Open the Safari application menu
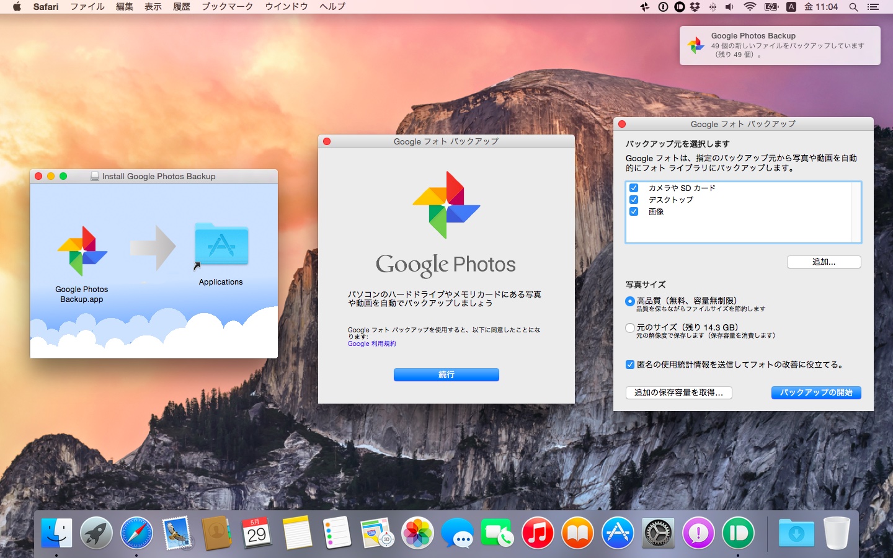This screenshot has height=558, width=893. click(x=46, y=7)
